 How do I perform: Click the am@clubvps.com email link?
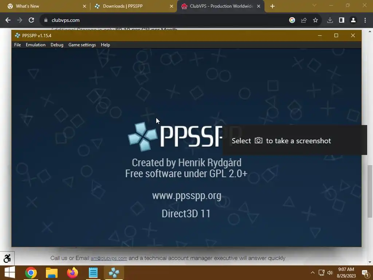click(x=109, y=258)
